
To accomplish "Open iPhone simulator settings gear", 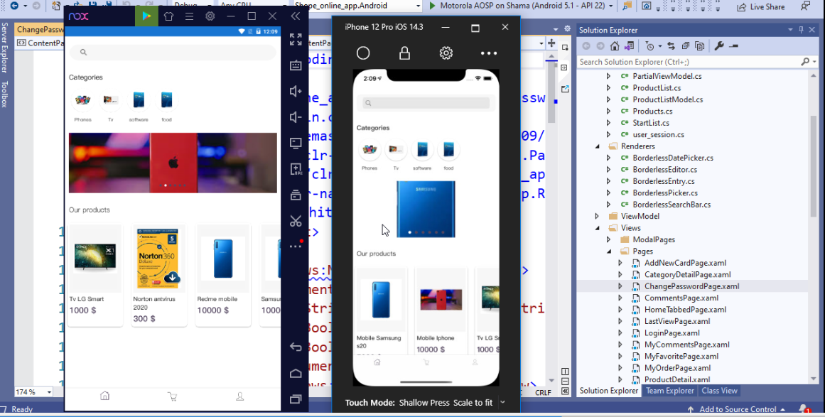I will coord(446,53).
